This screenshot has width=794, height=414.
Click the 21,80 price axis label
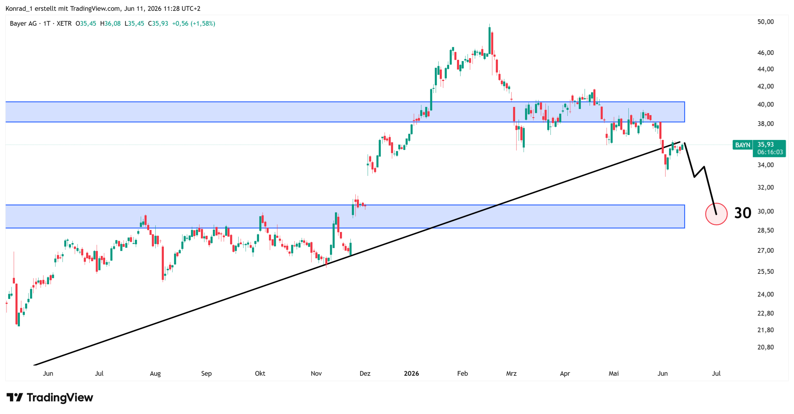point(765,330)
